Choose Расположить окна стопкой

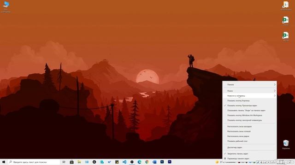click(x=249, y=132)
